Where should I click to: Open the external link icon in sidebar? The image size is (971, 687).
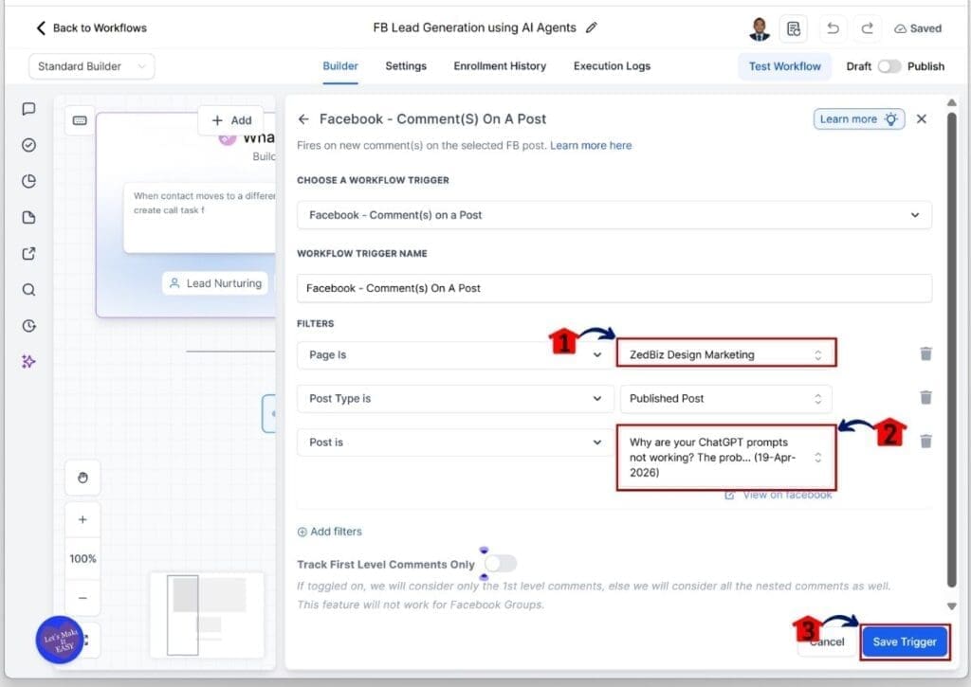(28, 254)
